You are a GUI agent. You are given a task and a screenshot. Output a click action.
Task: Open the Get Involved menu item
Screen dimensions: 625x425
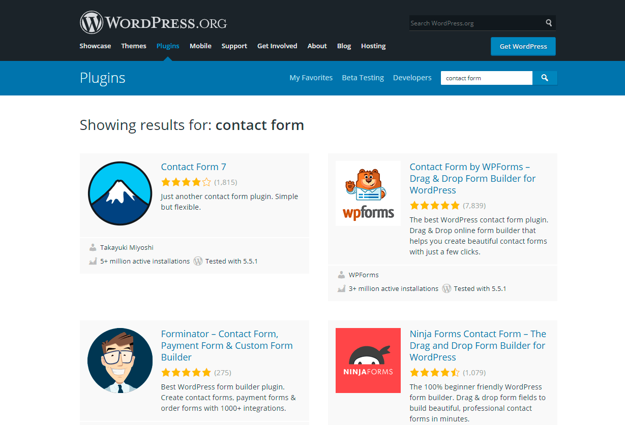[277, 46]
